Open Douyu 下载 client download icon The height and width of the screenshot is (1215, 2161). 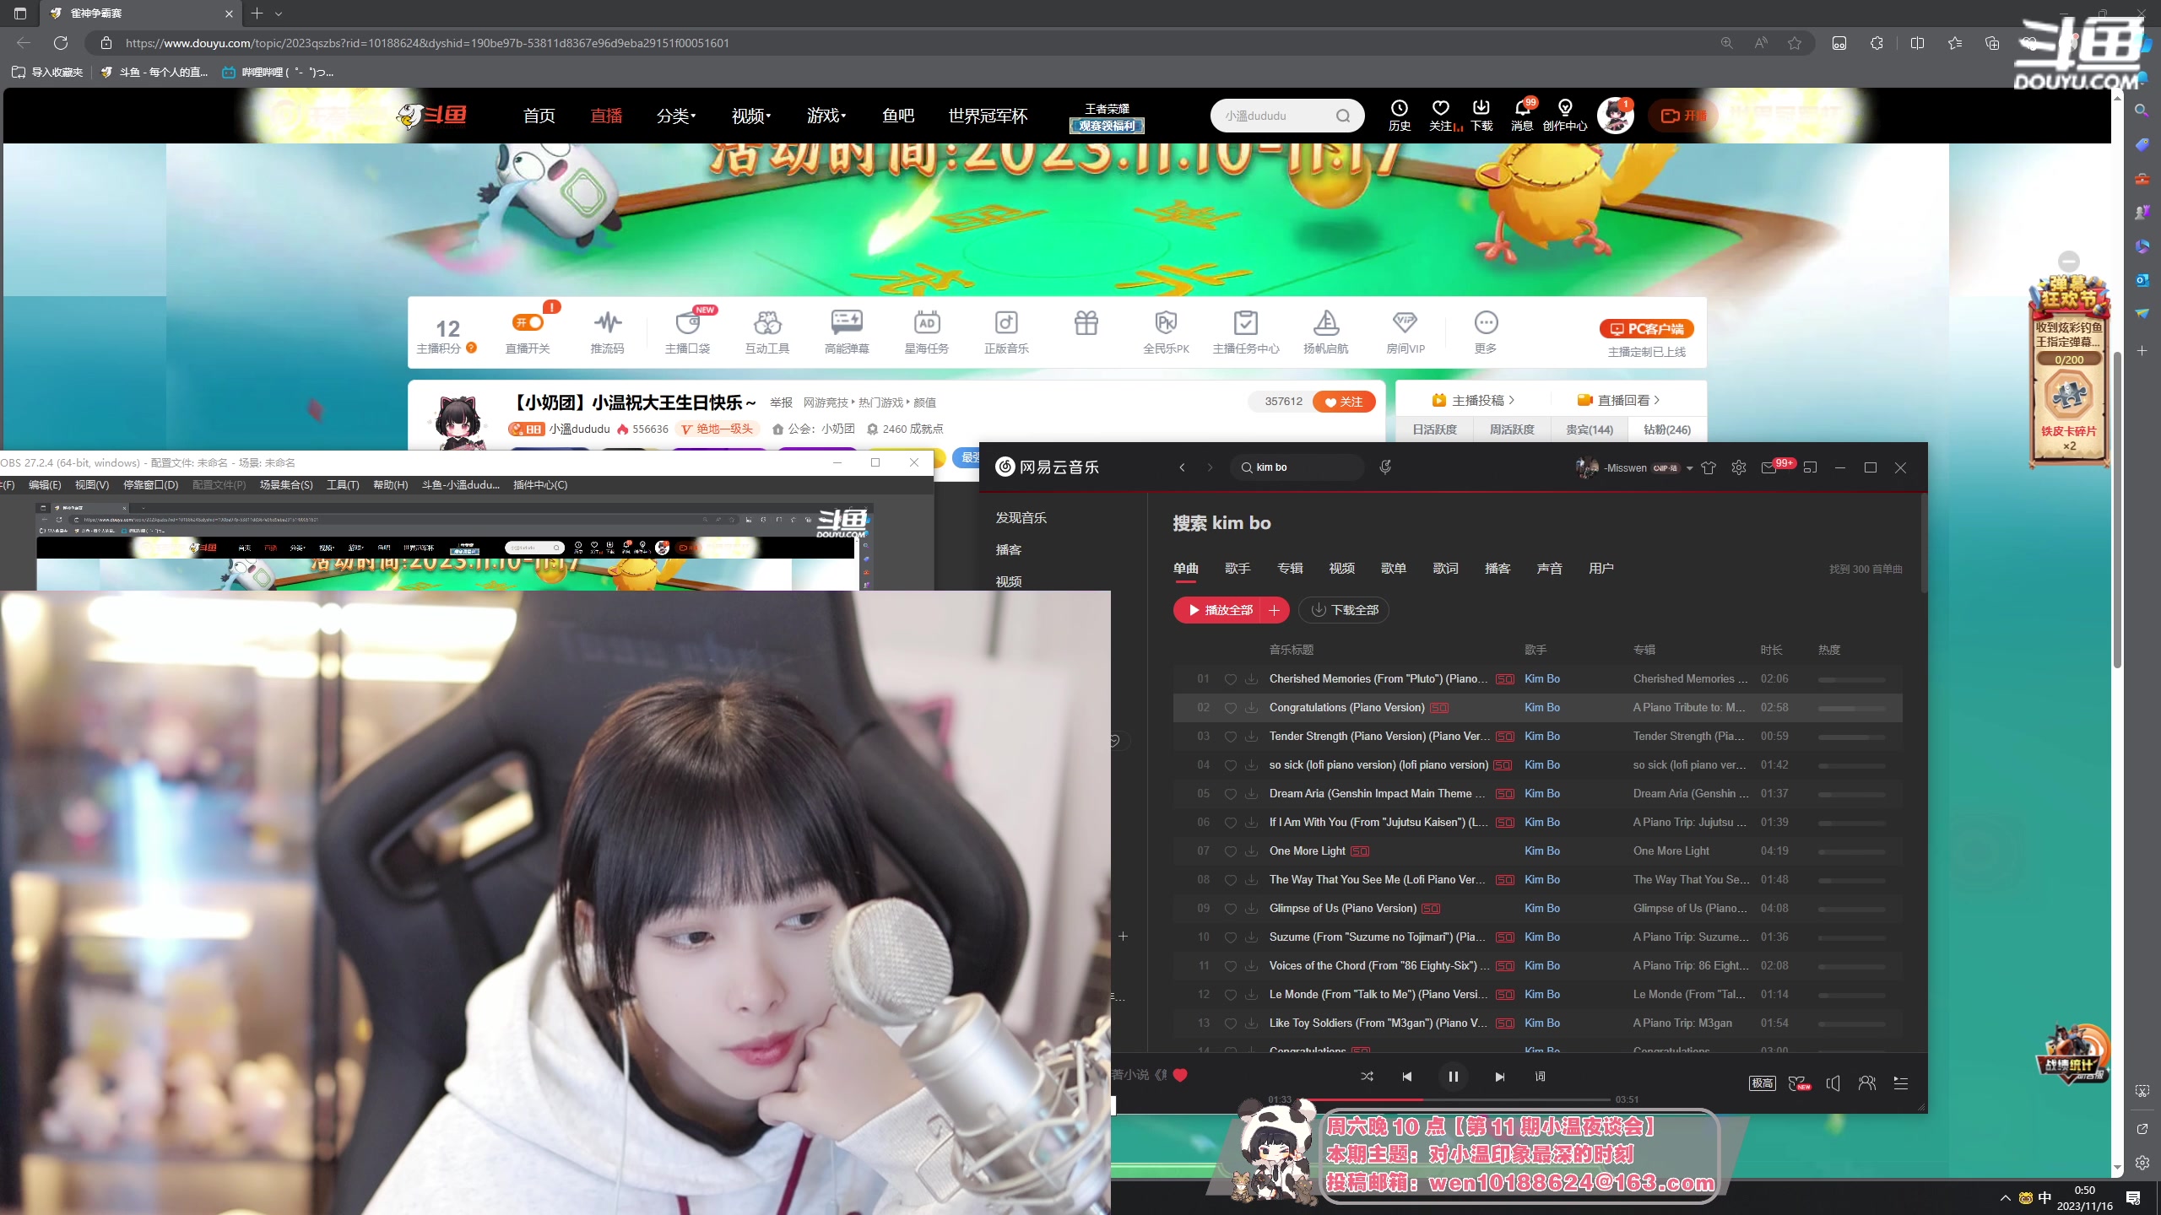coord(1481,116)
